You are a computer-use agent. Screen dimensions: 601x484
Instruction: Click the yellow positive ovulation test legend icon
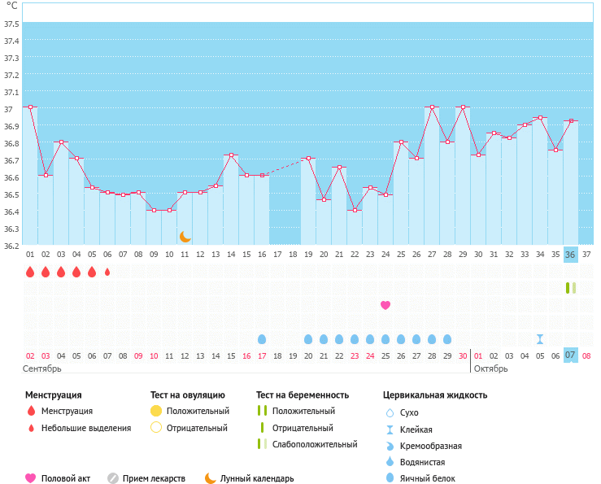coord(156,411)
